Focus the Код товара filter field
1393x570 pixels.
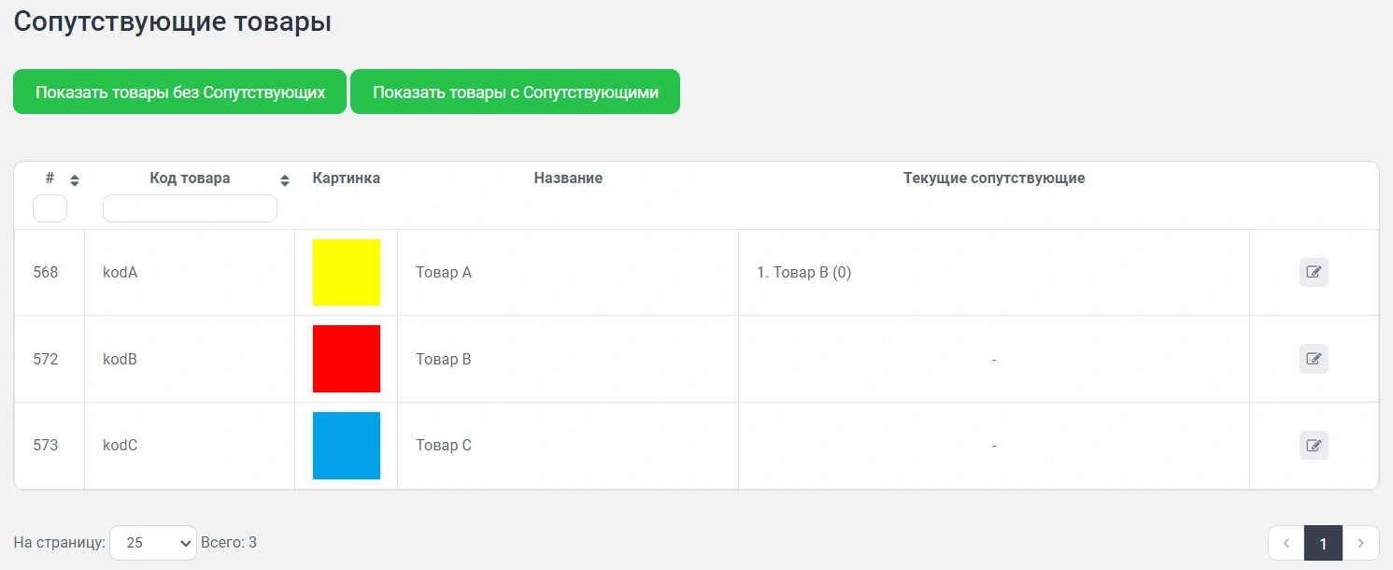point(190,208)
